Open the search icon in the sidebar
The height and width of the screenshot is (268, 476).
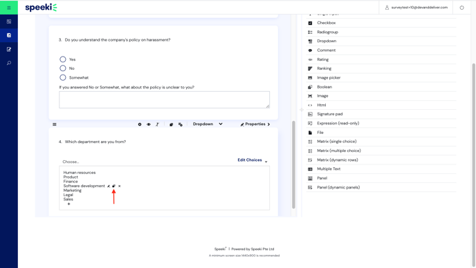coord(9,63)
